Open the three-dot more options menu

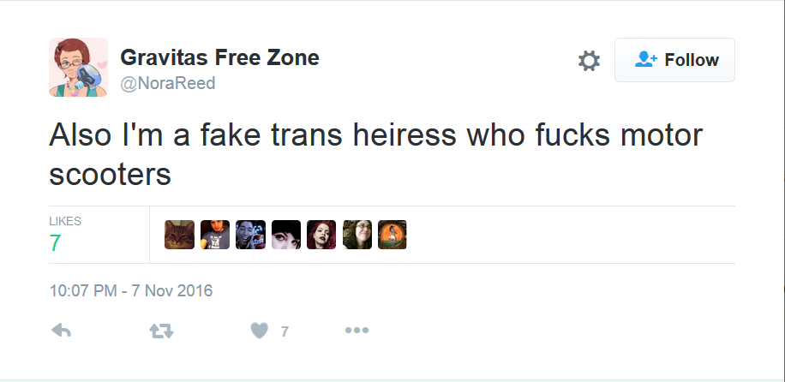[357, 331]
